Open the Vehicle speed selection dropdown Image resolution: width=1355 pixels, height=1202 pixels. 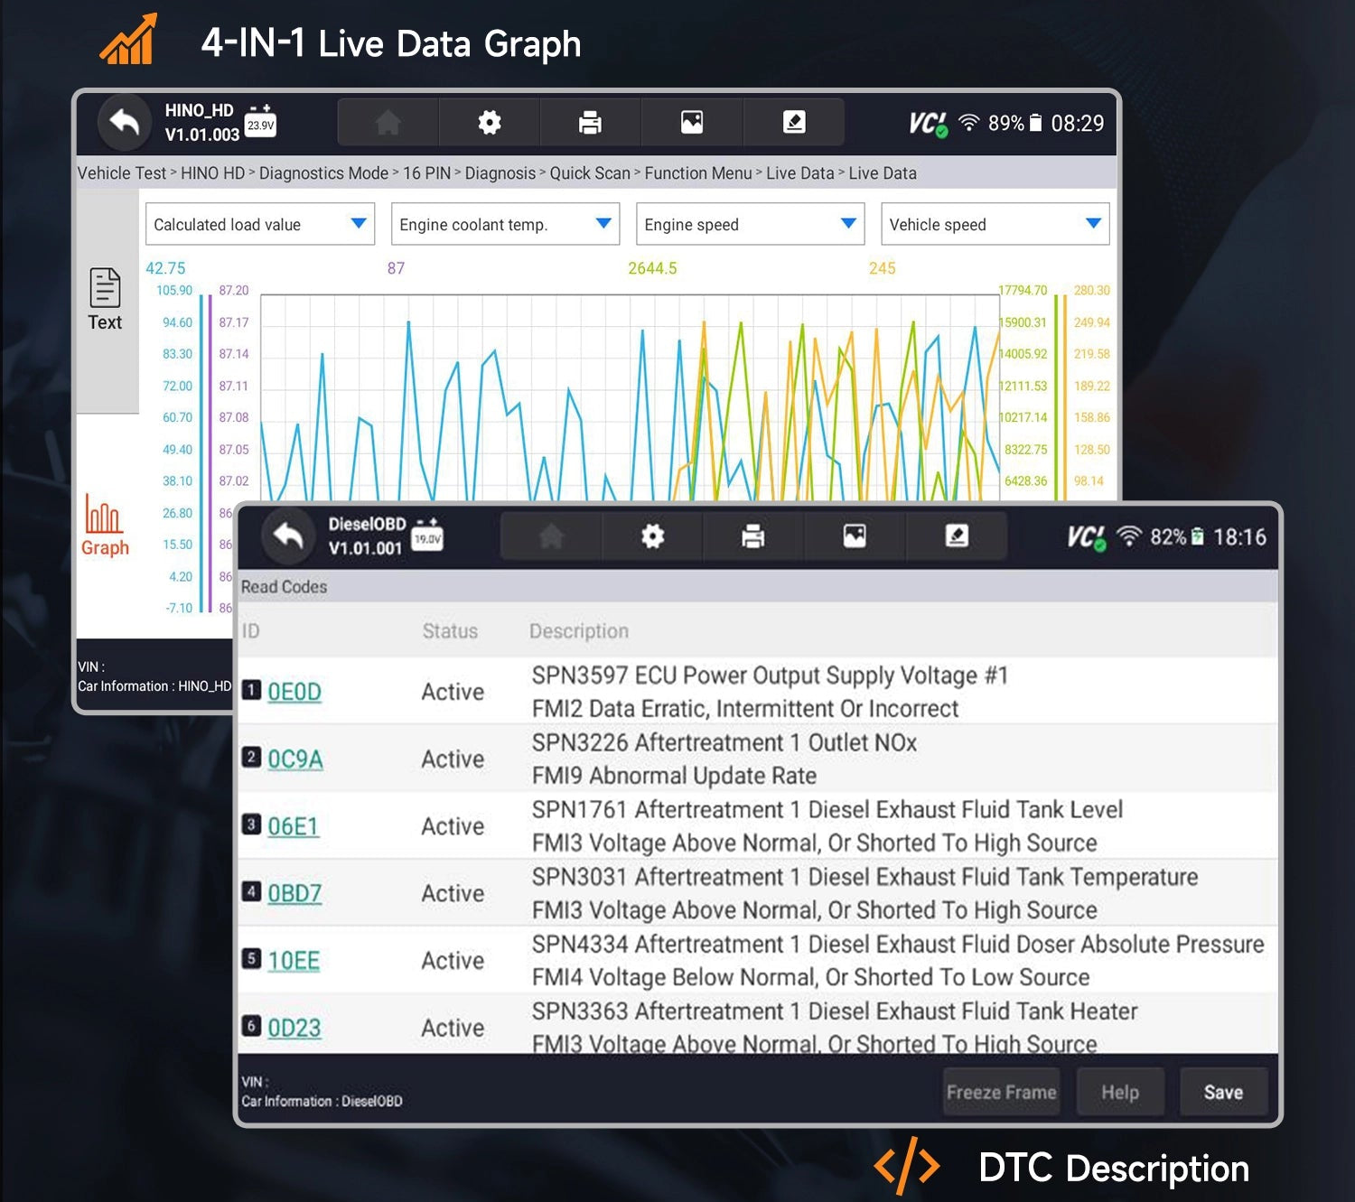994,224
